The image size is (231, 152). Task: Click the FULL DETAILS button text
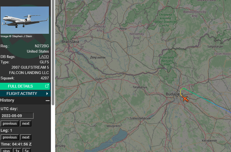20,86
